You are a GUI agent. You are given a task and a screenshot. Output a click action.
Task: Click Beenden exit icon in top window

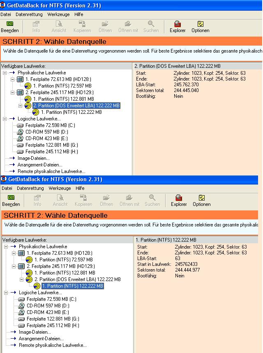(10, 24)
